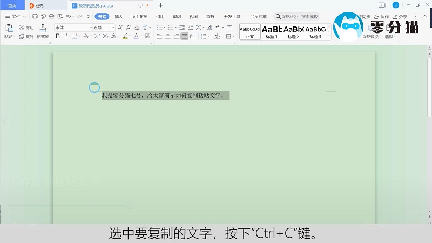Click the command search box 查找命令
This screenshot has height=243, width=432.
297,17
